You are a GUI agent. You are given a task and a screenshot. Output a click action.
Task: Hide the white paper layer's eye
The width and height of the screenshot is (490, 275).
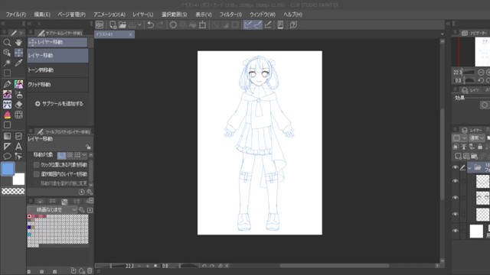pos(456,231)
